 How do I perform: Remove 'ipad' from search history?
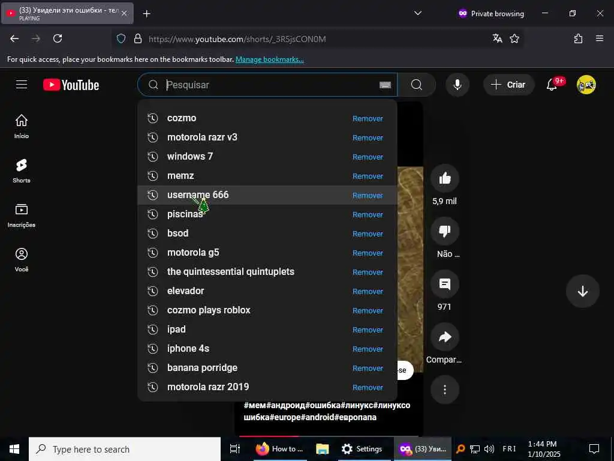pos(368,330)
